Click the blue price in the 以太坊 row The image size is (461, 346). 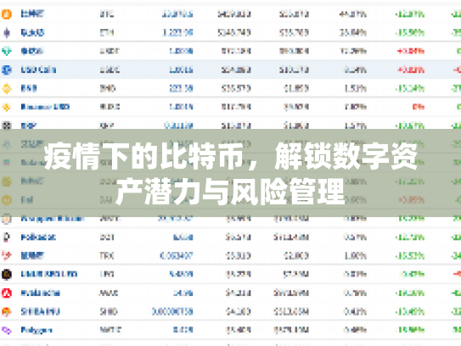(178, 32)
